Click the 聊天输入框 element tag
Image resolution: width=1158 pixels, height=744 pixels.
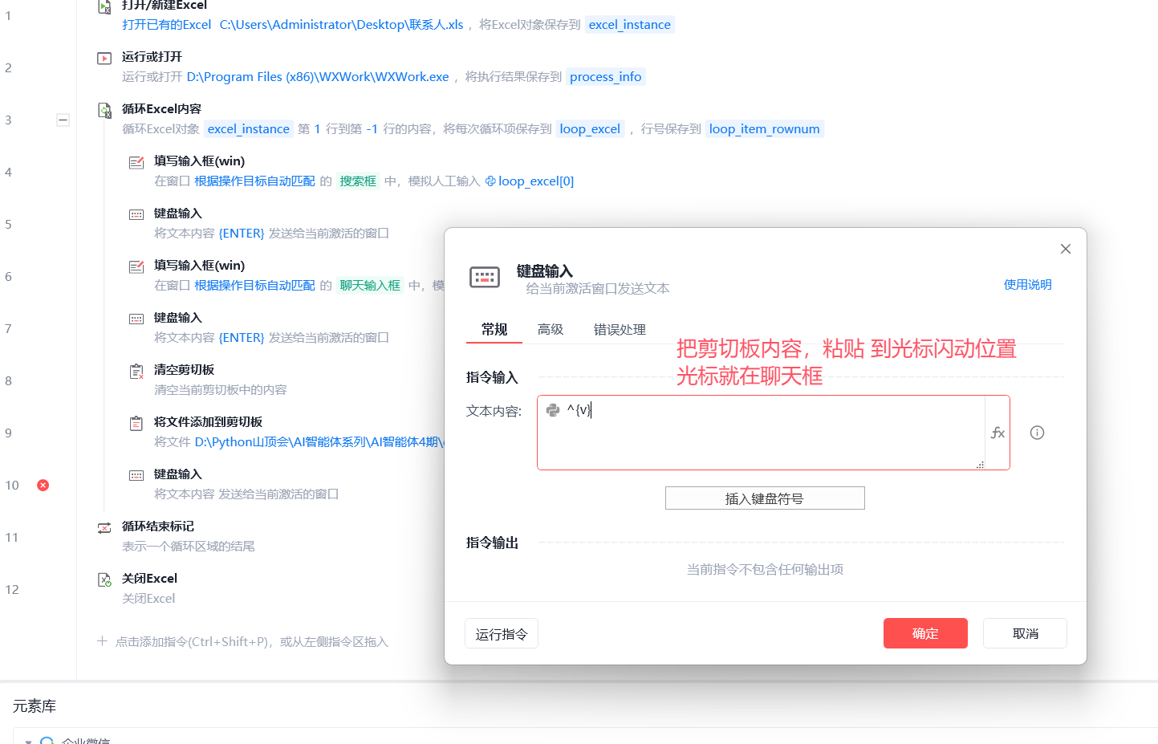point(370,285)
